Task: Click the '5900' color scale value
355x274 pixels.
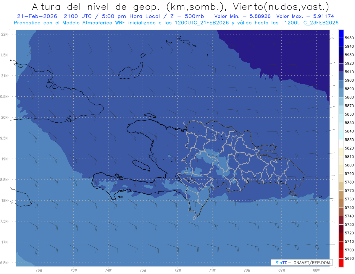Action: click(x=349, y=80)
